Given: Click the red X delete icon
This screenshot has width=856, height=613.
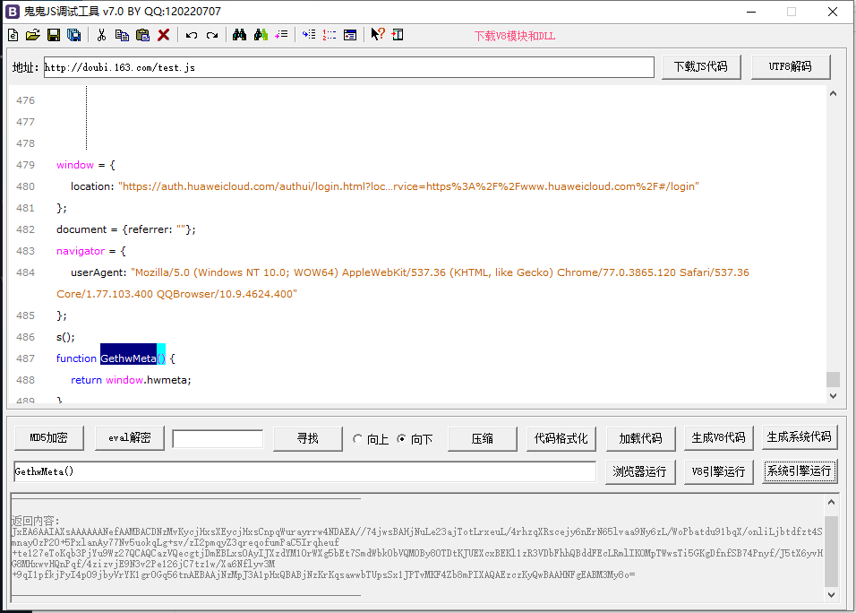Looking at the screenshot, I should (164, 35).
